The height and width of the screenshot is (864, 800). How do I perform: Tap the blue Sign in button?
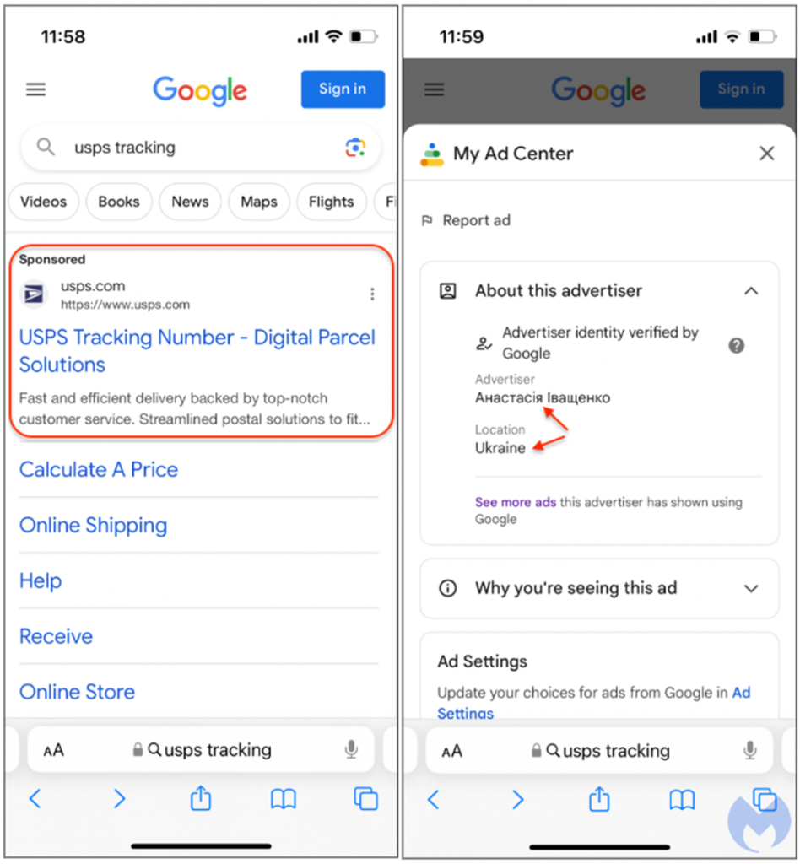[x=343, y=89]
